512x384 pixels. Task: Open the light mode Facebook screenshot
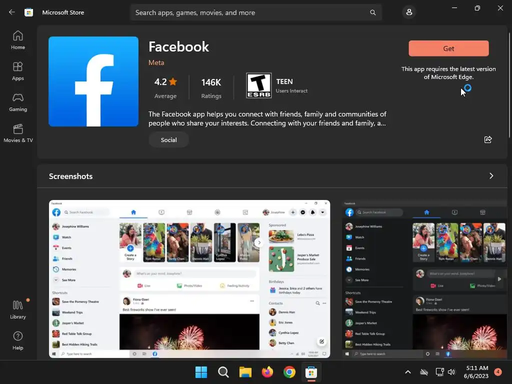[x=189, y=279]
